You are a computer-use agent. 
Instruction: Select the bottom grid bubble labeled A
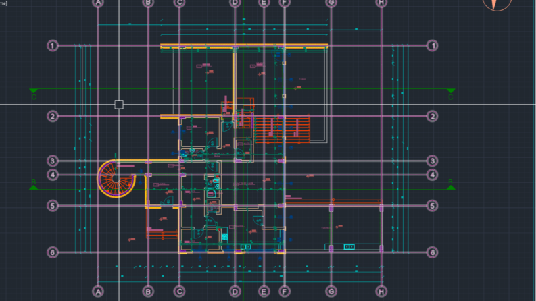(98, 292)
